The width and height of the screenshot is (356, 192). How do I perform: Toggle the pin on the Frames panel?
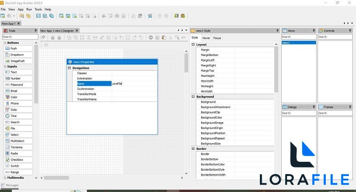coord(350,107)
